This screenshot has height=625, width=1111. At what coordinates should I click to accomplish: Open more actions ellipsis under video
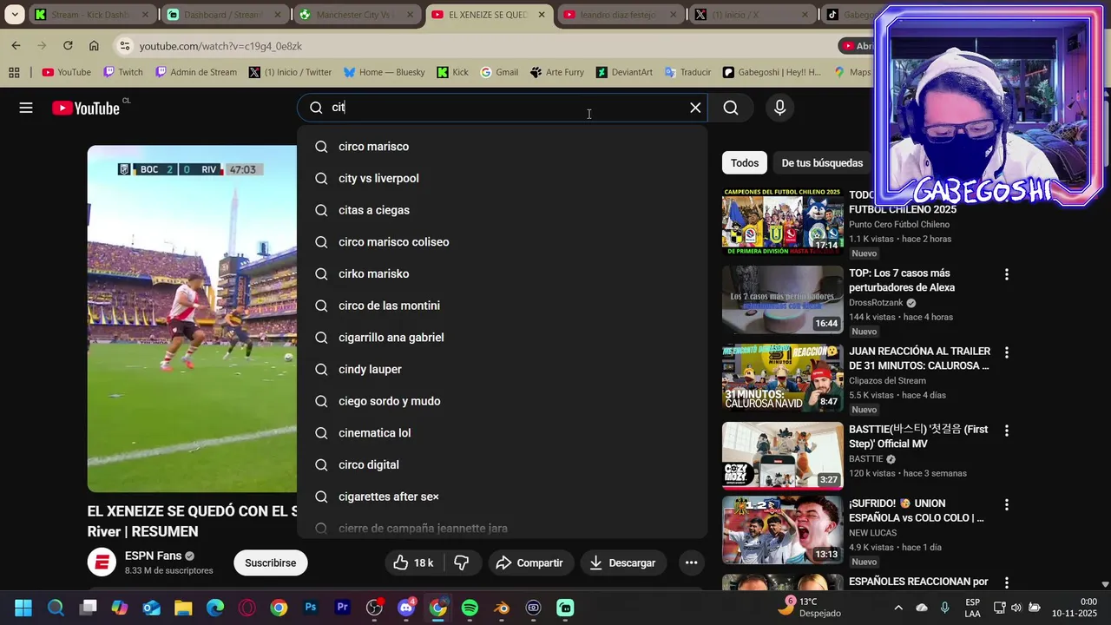691,562
